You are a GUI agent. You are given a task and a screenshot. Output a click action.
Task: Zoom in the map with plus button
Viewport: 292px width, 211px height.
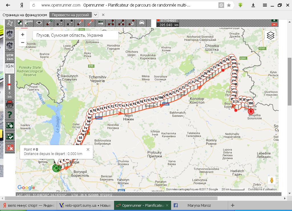[23, 35]
